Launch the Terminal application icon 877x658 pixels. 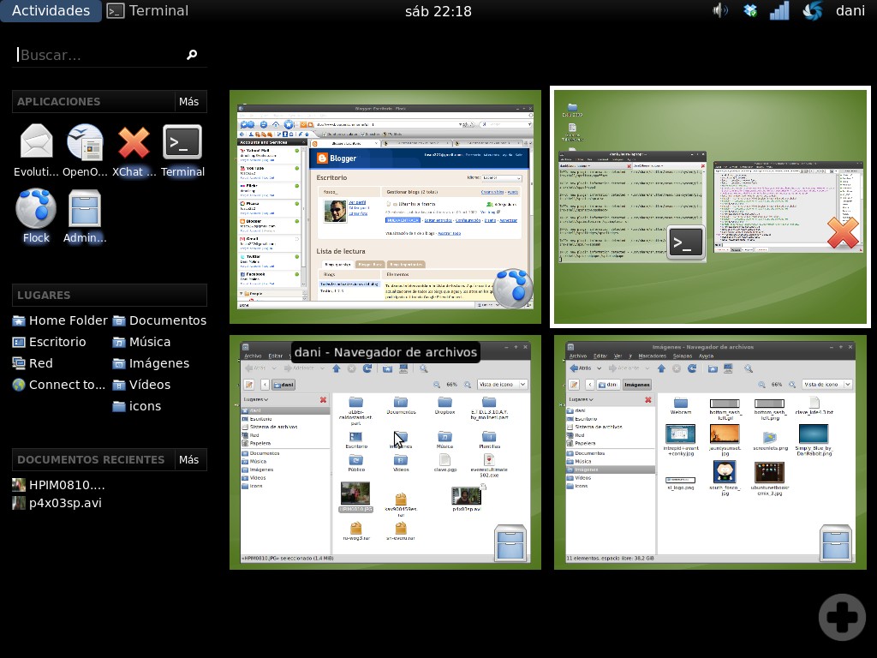(x=182, y=141)
